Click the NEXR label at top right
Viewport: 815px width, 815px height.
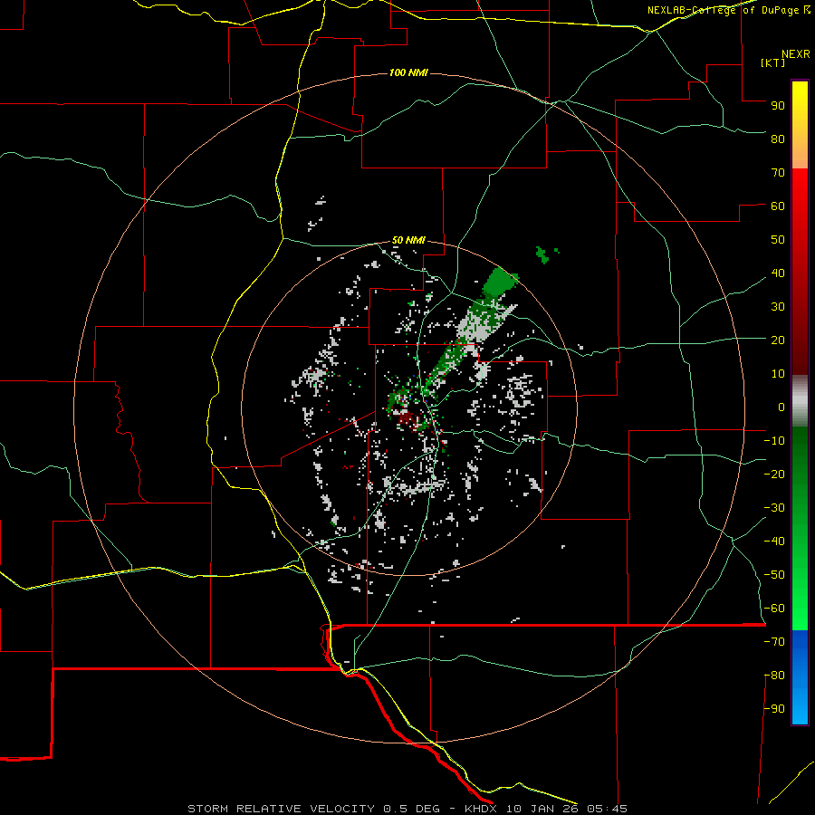(x=796, y=54)
